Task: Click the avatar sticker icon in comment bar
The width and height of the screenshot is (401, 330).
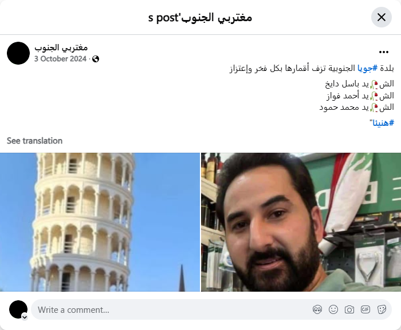Action: pyautogui.click(x=317, y=309)
